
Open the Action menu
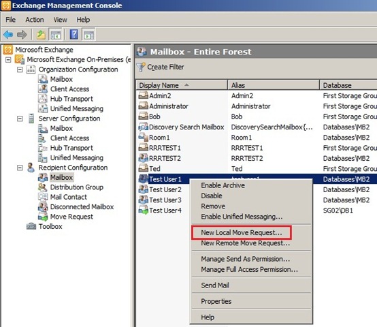tap(35, 20)
